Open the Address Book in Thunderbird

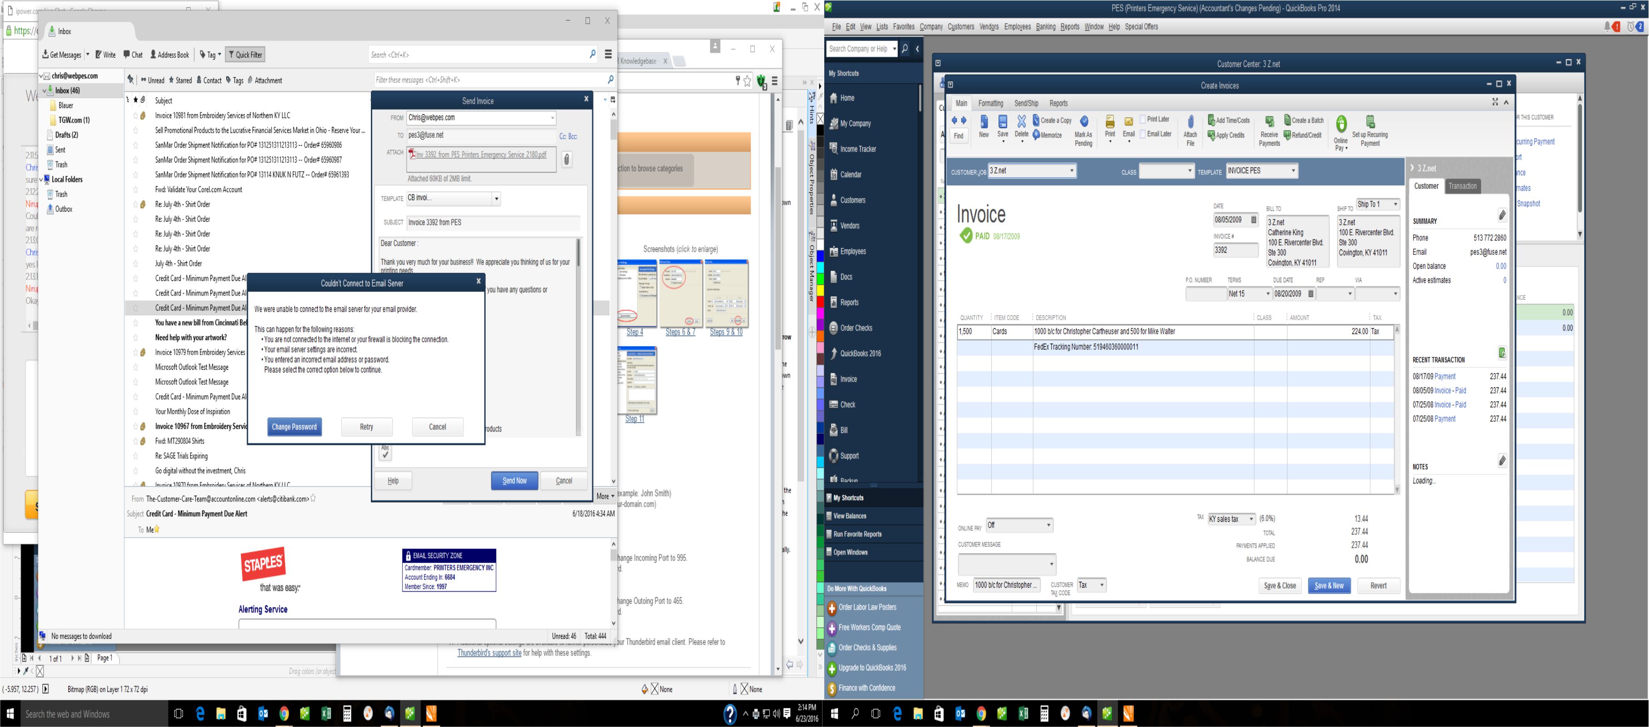169,55
